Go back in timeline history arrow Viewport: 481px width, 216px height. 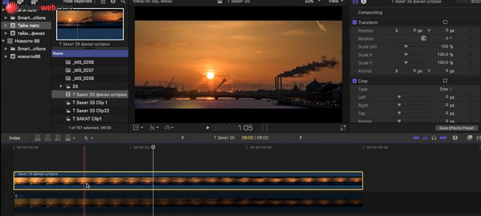click(182, 138)
